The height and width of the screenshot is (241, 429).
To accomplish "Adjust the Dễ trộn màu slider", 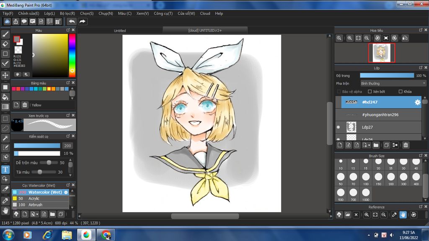I will (49, 163).
